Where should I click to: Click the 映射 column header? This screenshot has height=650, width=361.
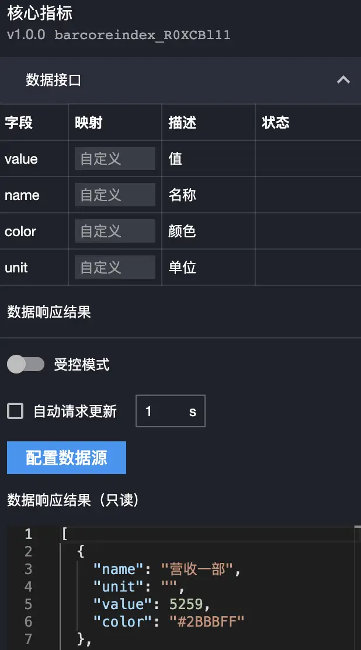point(89,123)
